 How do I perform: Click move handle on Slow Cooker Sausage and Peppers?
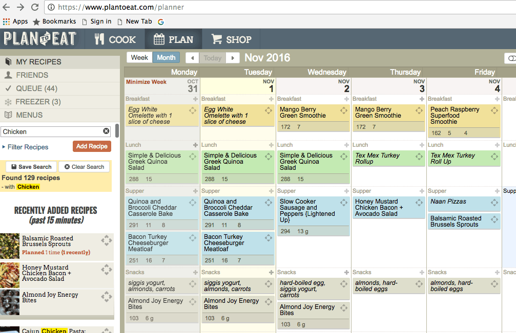tap(343, 202)
